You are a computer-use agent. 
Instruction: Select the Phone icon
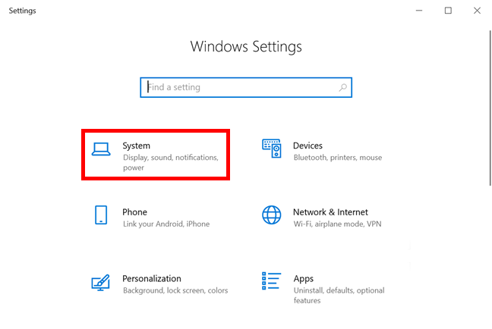click(x=101, y=215)
